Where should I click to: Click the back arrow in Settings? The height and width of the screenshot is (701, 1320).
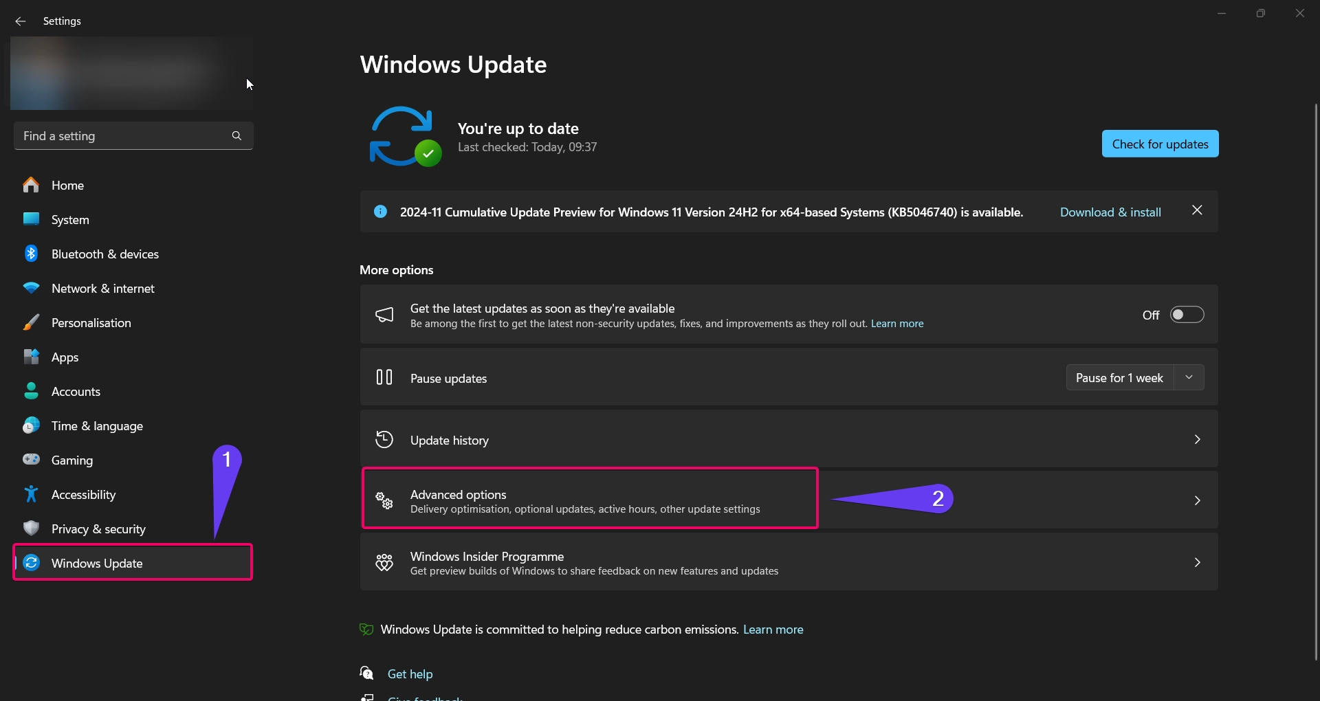(x=21, y=21)
